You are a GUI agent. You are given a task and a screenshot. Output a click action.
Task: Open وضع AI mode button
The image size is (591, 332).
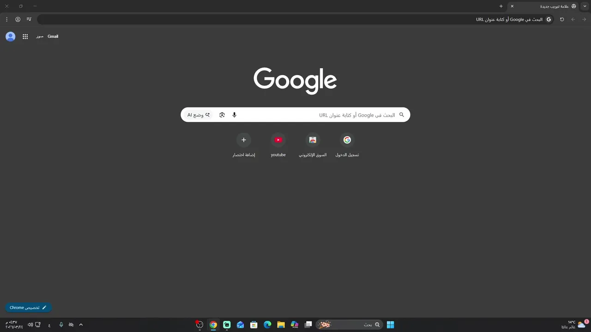coord(199,115)
